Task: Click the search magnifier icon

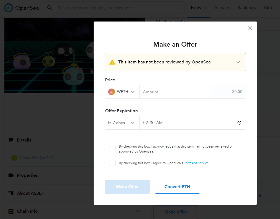Action: pyautogui.click(x=49, y=7)
